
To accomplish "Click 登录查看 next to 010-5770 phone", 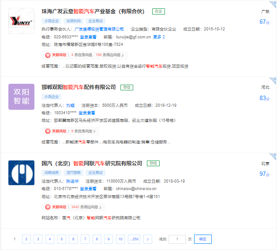I will [x=88, y=189].
